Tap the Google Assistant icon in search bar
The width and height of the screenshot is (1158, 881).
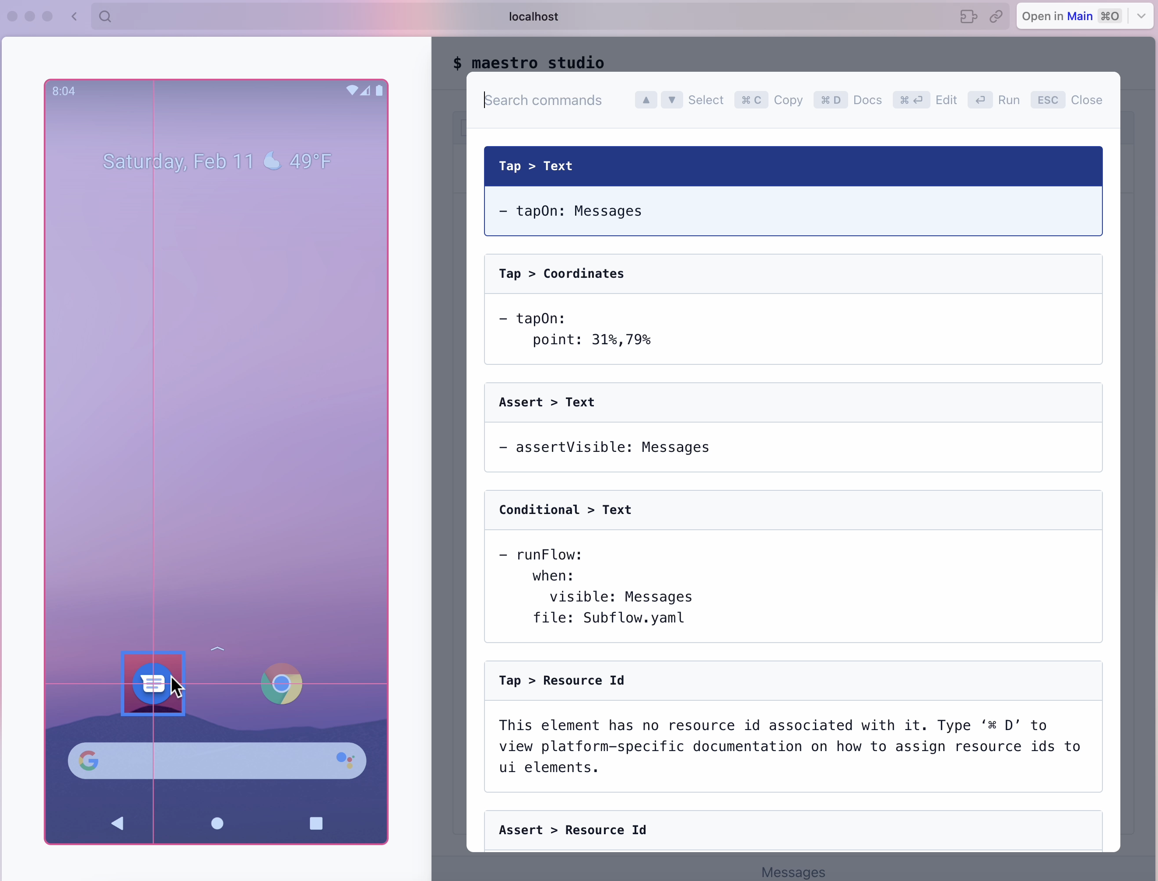point(345,760)
